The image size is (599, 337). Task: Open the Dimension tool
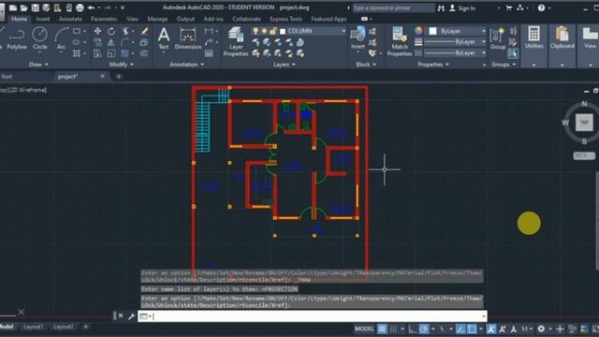(x=188, y=38)
